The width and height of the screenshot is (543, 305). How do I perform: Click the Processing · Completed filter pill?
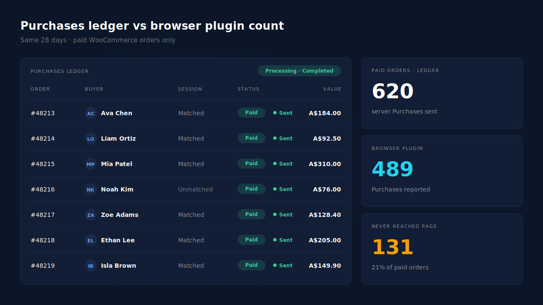click(x=299, y=71)
